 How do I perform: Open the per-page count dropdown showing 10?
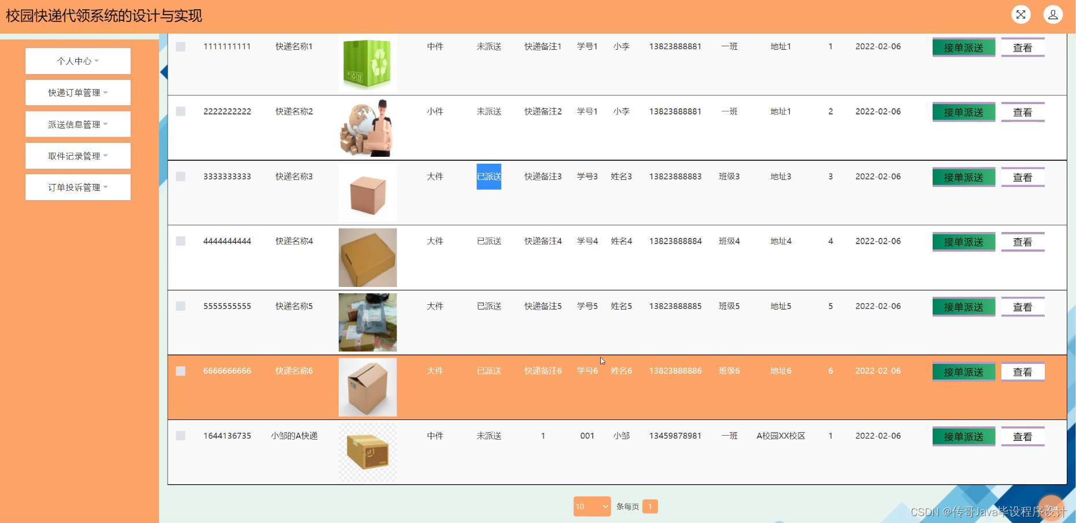(x=591, y=506)
